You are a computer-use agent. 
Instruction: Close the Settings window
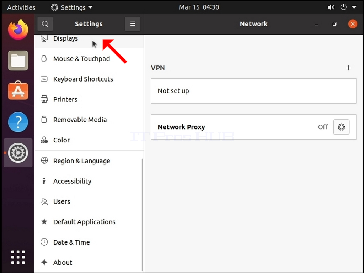(353, 24)
